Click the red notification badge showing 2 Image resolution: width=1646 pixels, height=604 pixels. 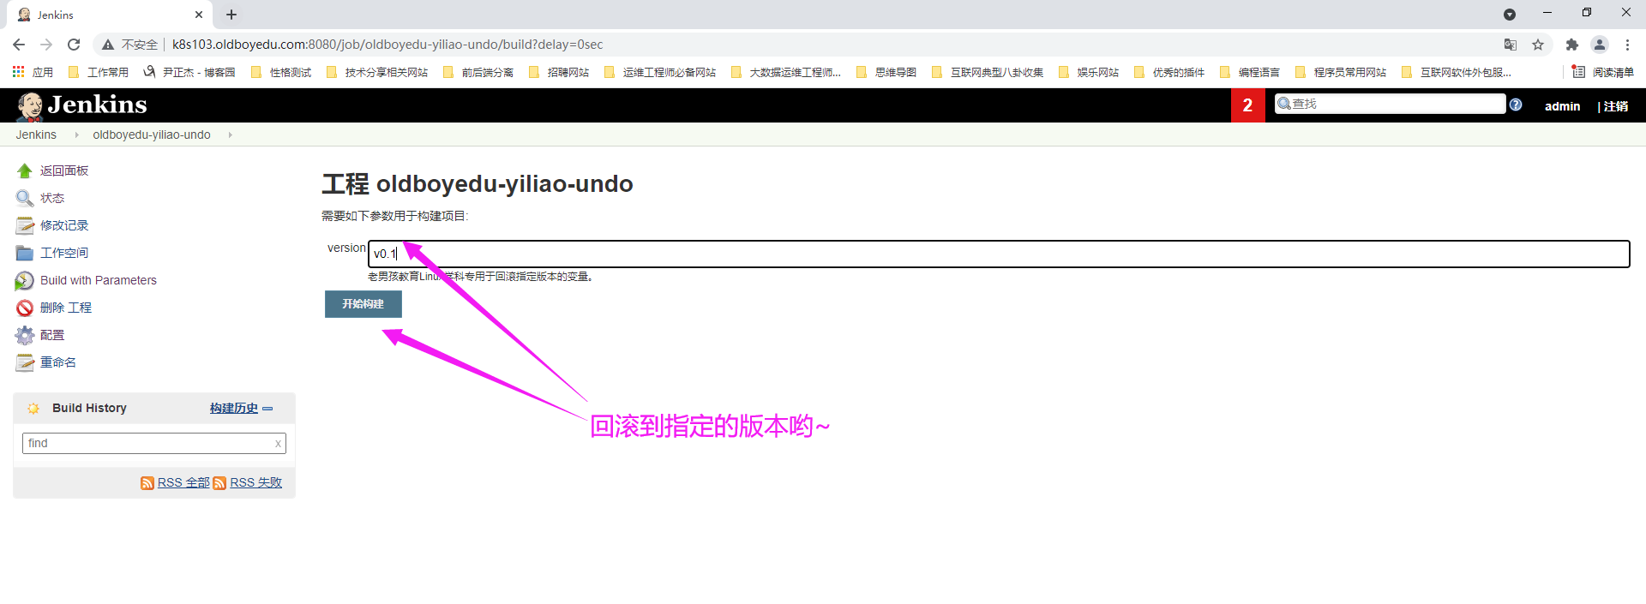pos(1247,105)
